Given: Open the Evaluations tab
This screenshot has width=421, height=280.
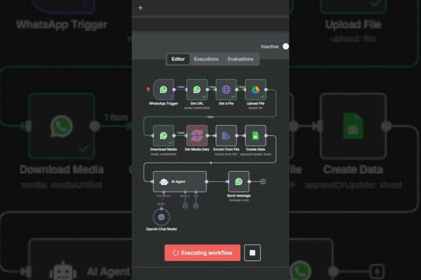Looking at the screenshot, I should coord(240,59).
